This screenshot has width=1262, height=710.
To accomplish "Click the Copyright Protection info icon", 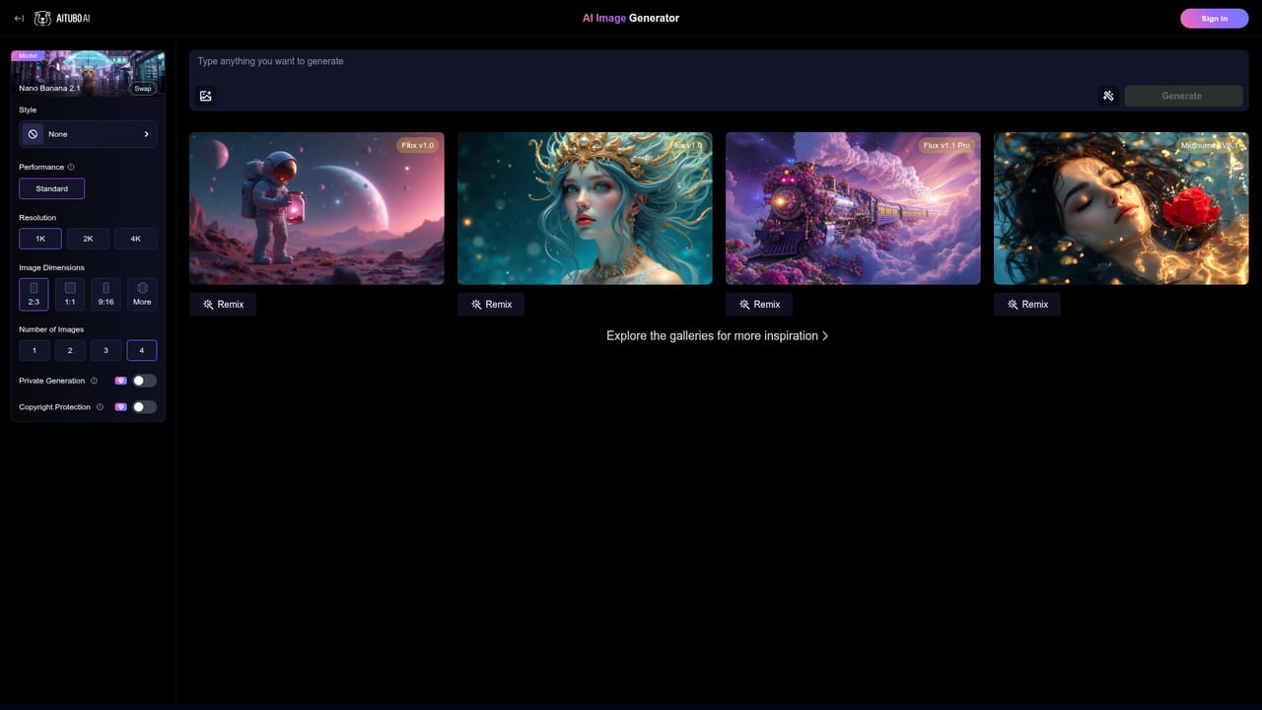I will 100,407.
